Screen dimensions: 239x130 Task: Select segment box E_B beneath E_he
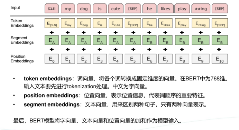click(149, 40)
